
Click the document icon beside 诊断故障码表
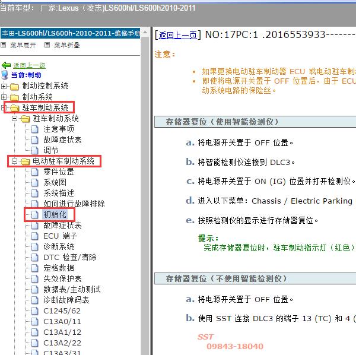point(35,300)
